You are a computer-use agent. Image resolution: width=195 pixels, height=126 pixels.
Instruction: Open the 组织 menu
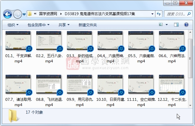[x=13, y=25]
